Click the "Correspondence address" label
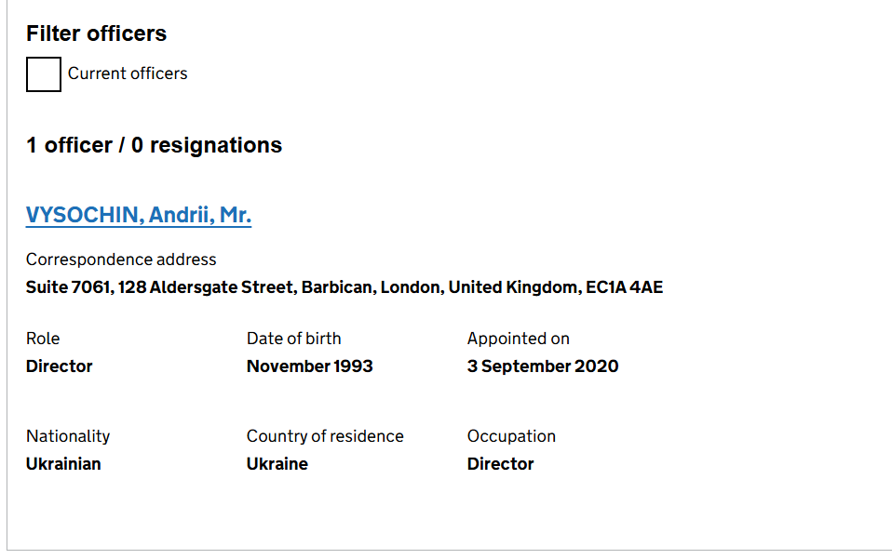This screenshot has height=559, width=892. click(121, 260)
